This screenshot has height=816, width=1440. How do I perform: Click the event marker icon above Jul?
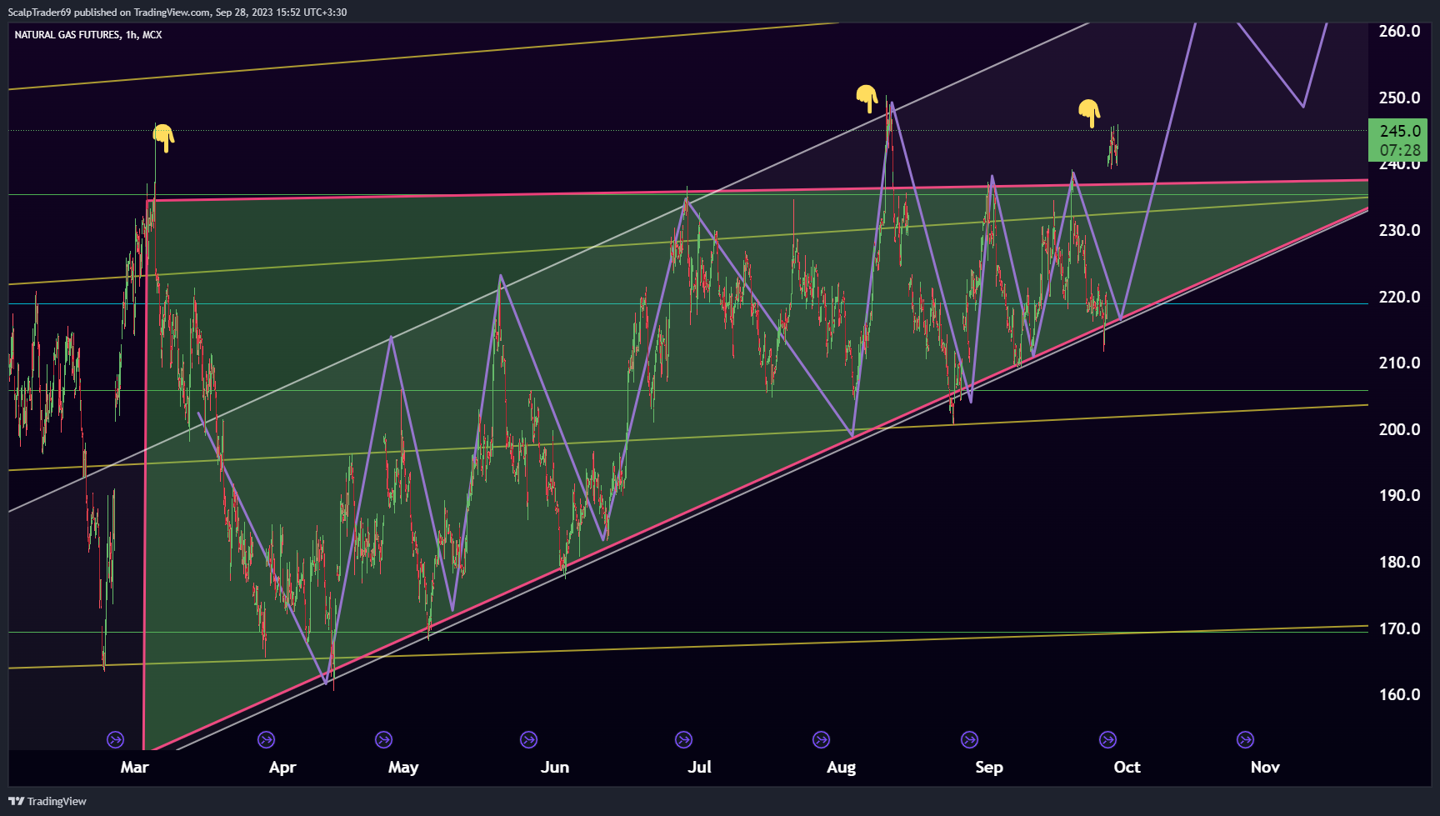pyautogui.click(x=683, y=739)
